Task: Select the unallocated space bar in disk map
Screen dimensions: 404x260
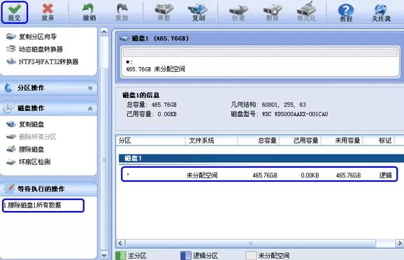Action: (x=260, y=53)
